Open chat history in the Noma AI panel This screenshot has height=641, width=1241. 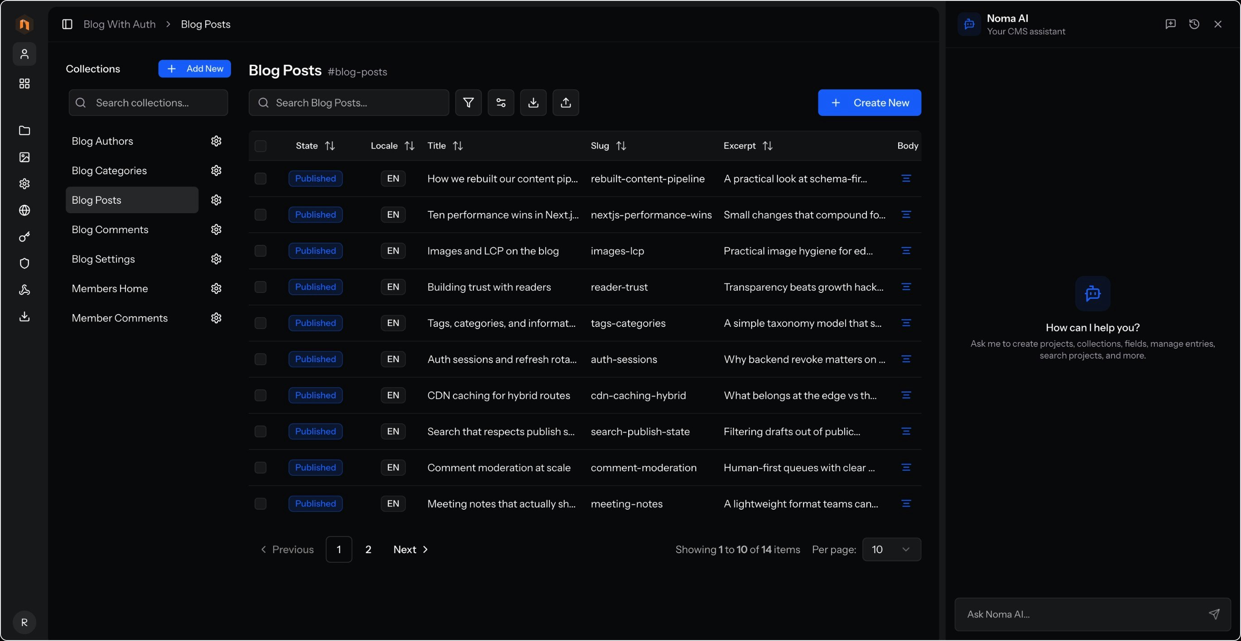1194,24
